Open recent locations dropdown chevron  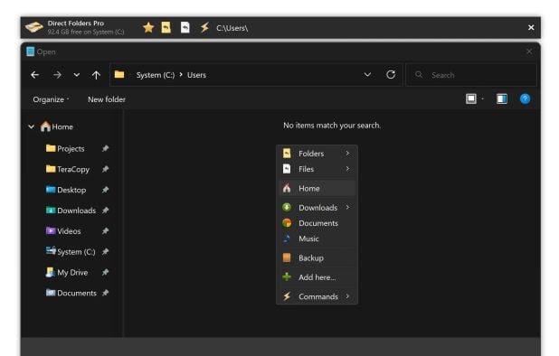(76, 75)
